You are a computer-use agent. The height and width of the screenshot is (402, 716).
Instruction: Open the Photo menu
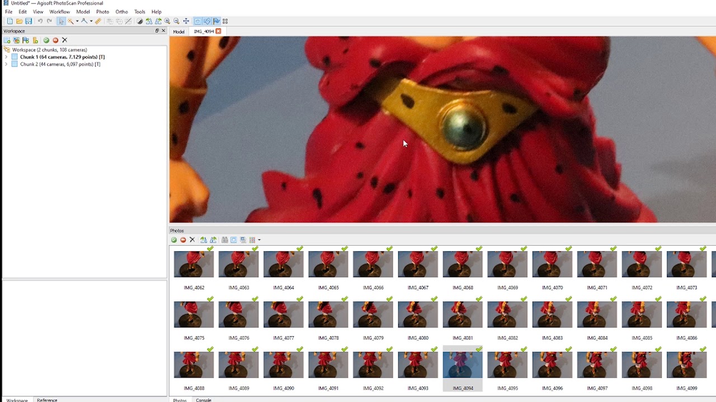[x=102, y=12]
